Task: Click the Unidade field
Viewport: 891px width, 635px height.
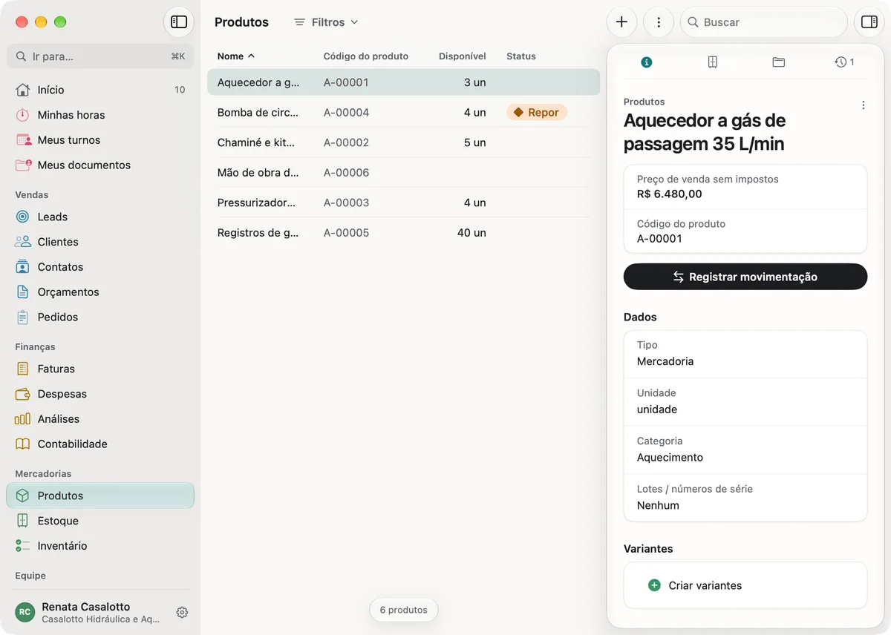Action: coord(745,402)
